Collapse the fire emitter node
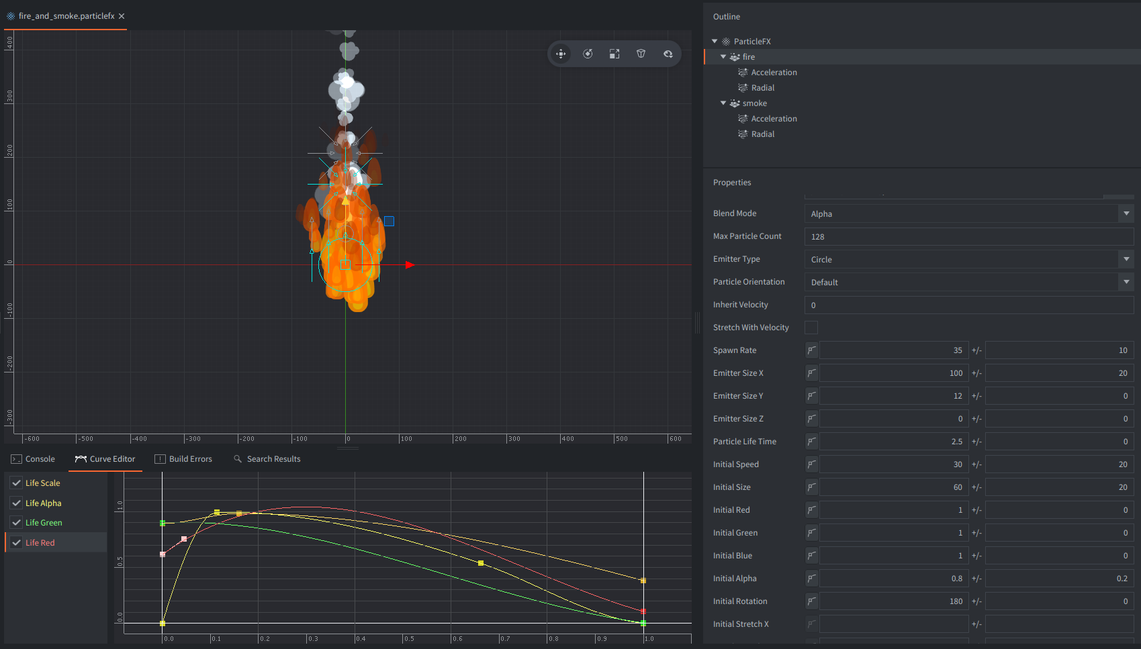 click(x=723, y=57)
